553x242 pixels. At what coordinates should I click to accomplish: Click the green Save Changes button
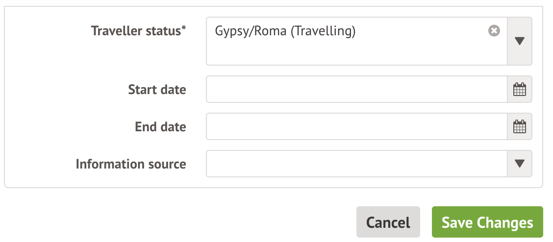tap(487, 222)
